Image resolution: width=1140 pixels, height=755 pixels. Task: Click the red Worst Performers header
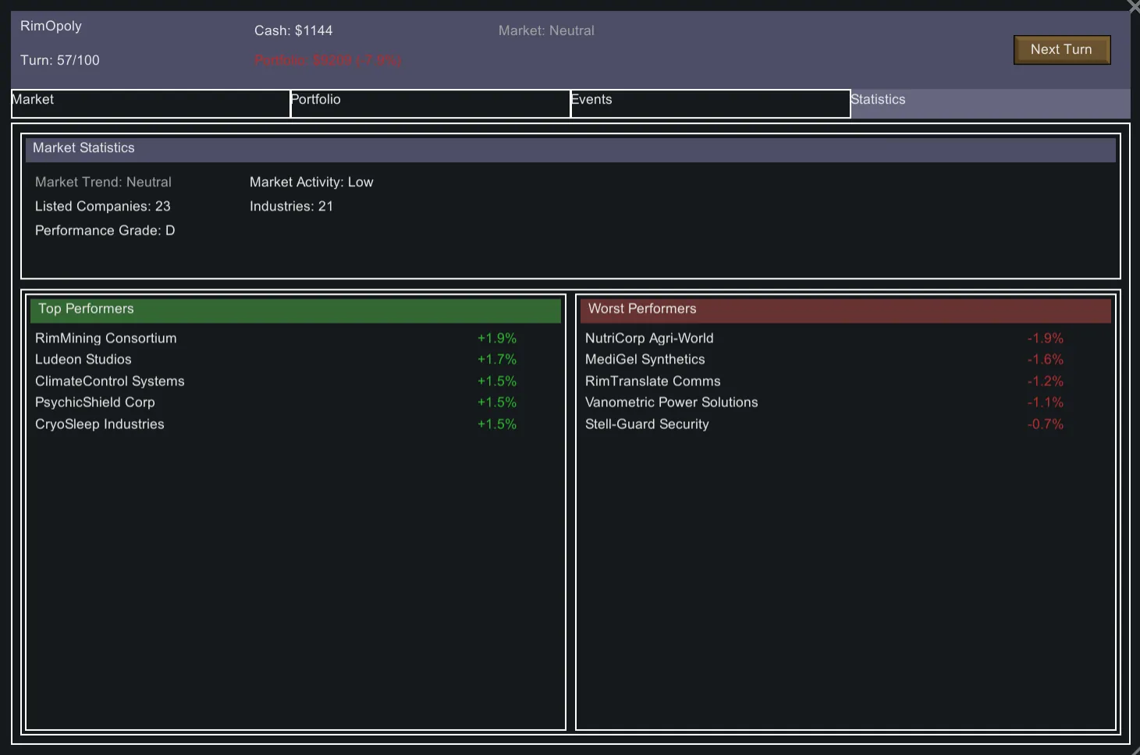845,310
